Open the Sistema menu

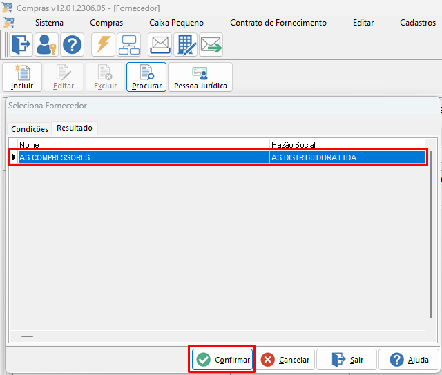[x=49, y=23]
